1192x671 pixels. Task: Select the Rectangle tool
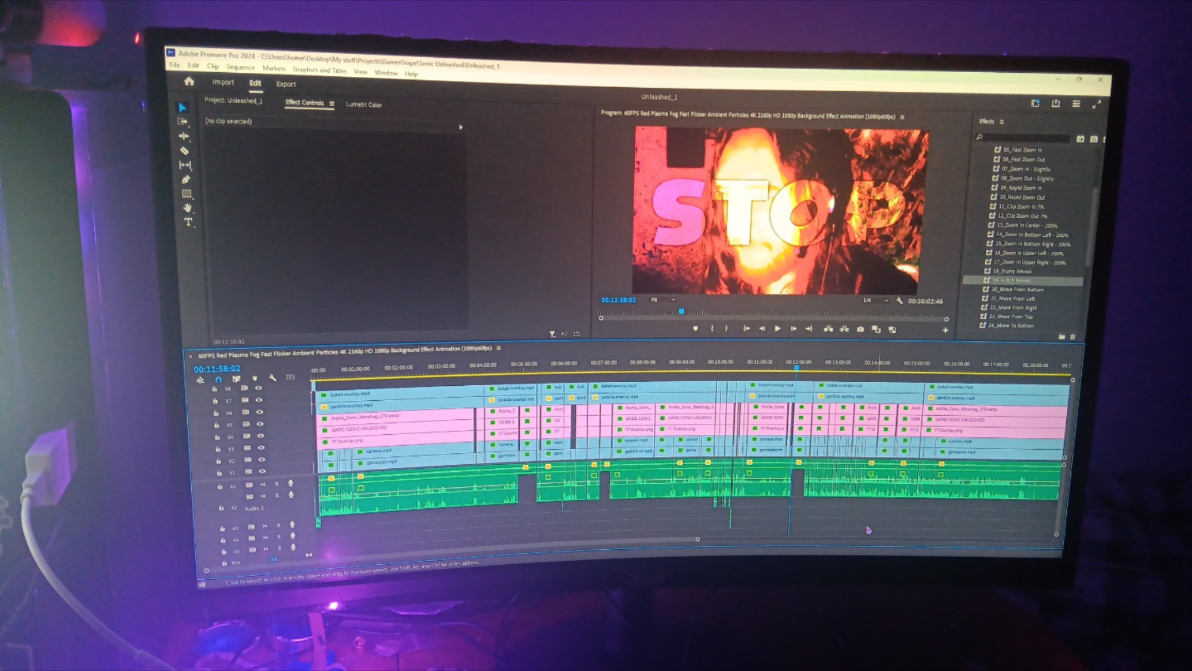pyautogui.click(x=187, y=193)
